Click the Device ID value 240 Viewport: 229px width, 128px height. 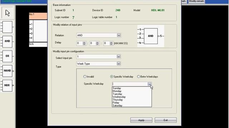118,10
